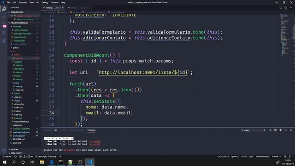Image resolution: width=295 pixels, height=166 pixels.
Task: Launch Microsoft Edge from taskbar
Action: [52, 162]
